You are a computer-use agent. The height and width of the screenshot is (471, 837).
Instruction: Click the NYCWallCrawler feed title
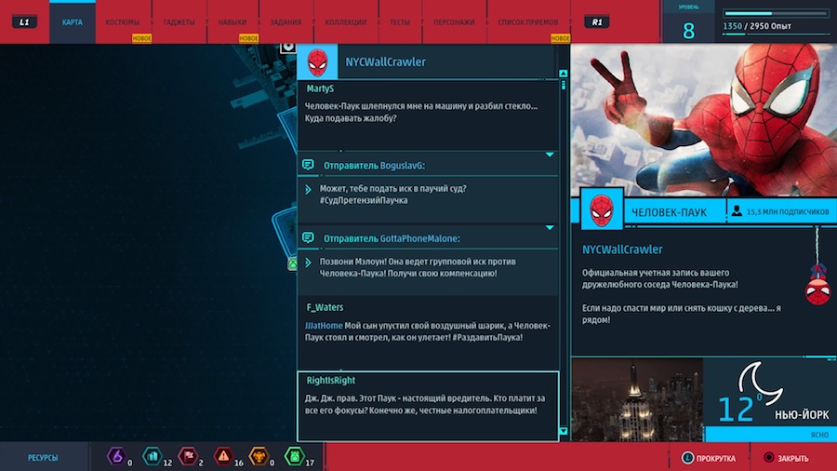point(385,62)
